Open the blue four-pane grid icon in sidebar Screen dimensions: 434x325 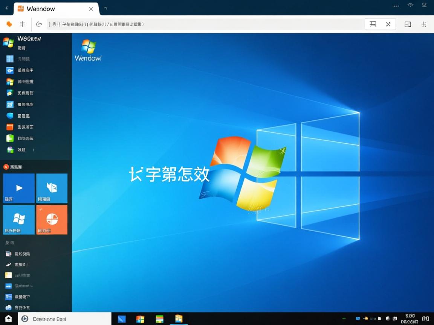(9, 59)
